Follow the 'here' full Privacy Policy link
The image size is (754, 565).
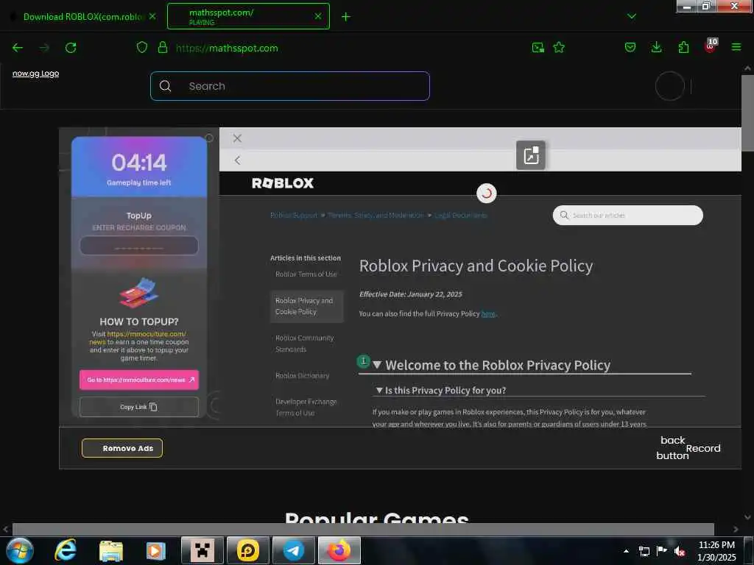[x=488, y=313]
